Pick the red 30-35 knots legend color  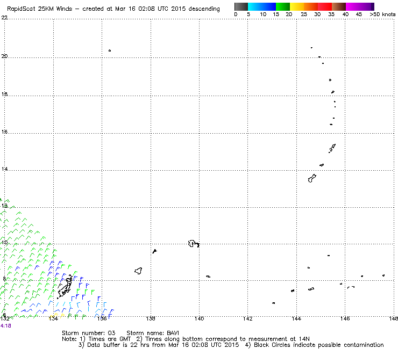pyautogui.click(x=325, y=6)
